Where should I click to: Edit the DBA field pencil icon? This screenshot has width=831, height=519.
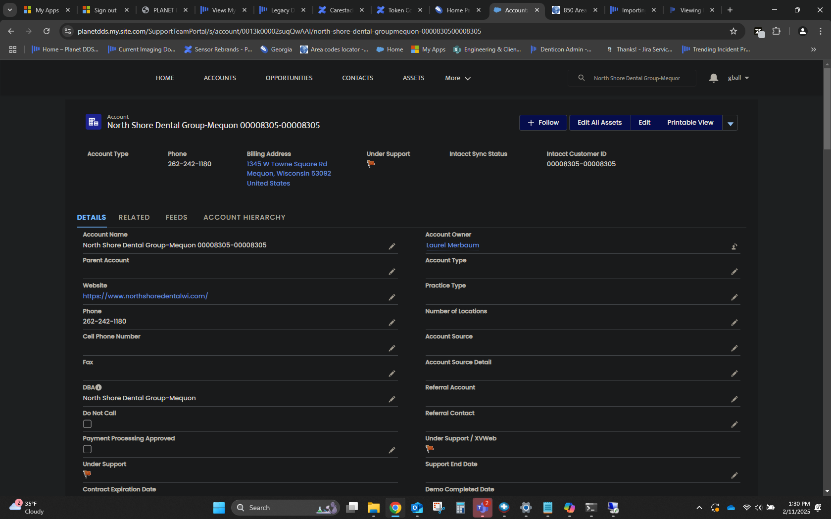pyautogui.click(x=392, y=399)
